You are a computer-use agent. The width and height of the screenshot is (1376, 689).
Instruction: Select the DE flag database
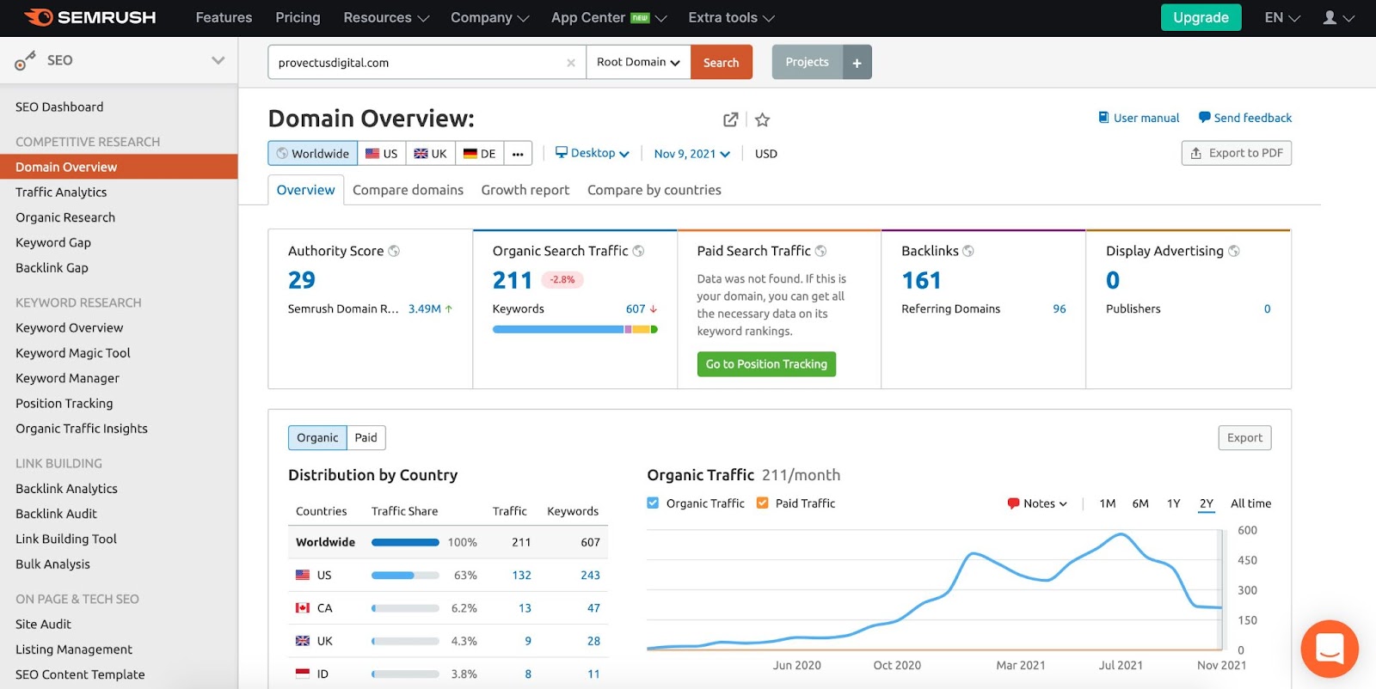pyautogui.click(x=480, y=154)
